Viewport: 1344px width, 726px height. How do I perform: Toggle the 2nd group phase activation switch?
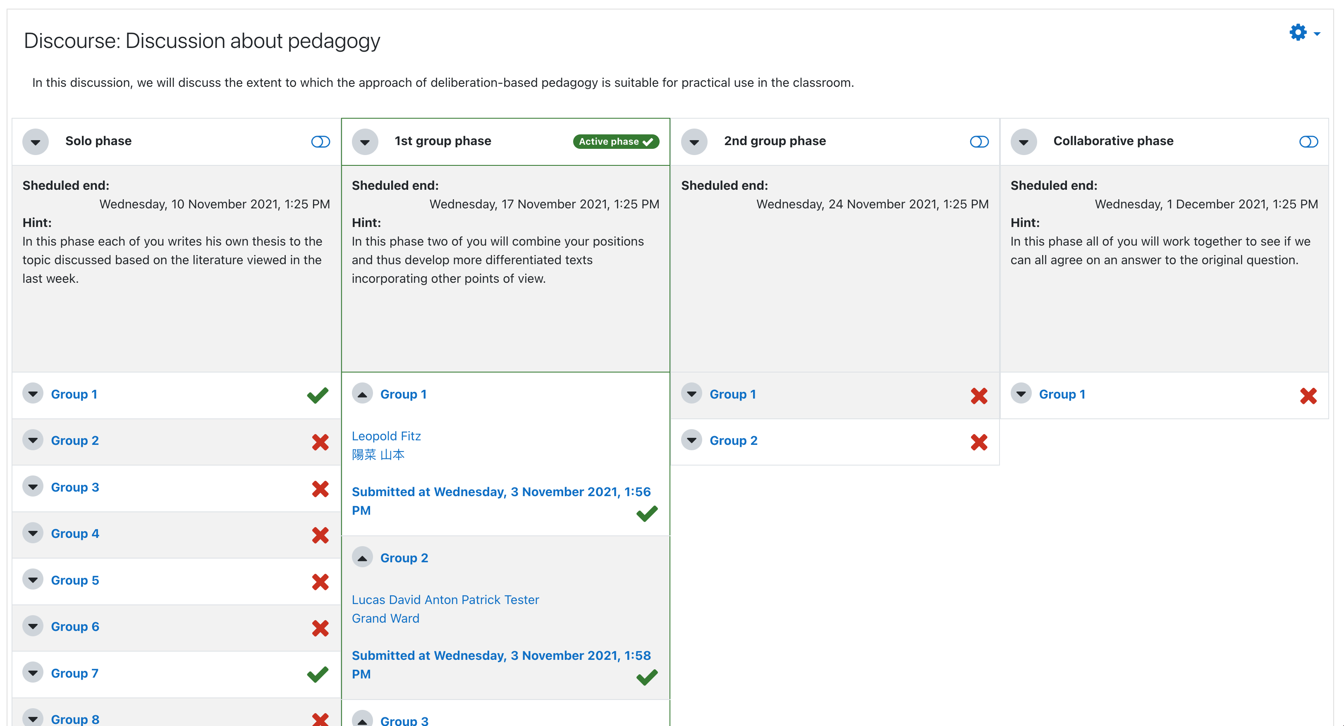(979, 142)
